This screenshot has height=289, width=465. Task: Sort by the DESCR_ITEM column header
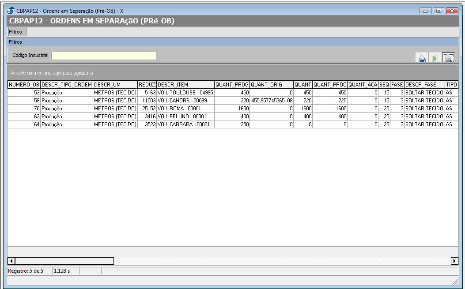click(x=185, y=85)
